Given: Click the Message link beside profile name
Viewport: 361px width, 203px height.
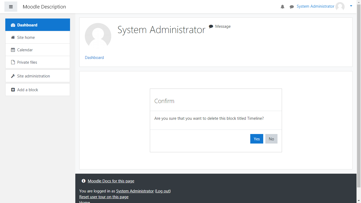Looking at the screenshot, I should (223, 26).
